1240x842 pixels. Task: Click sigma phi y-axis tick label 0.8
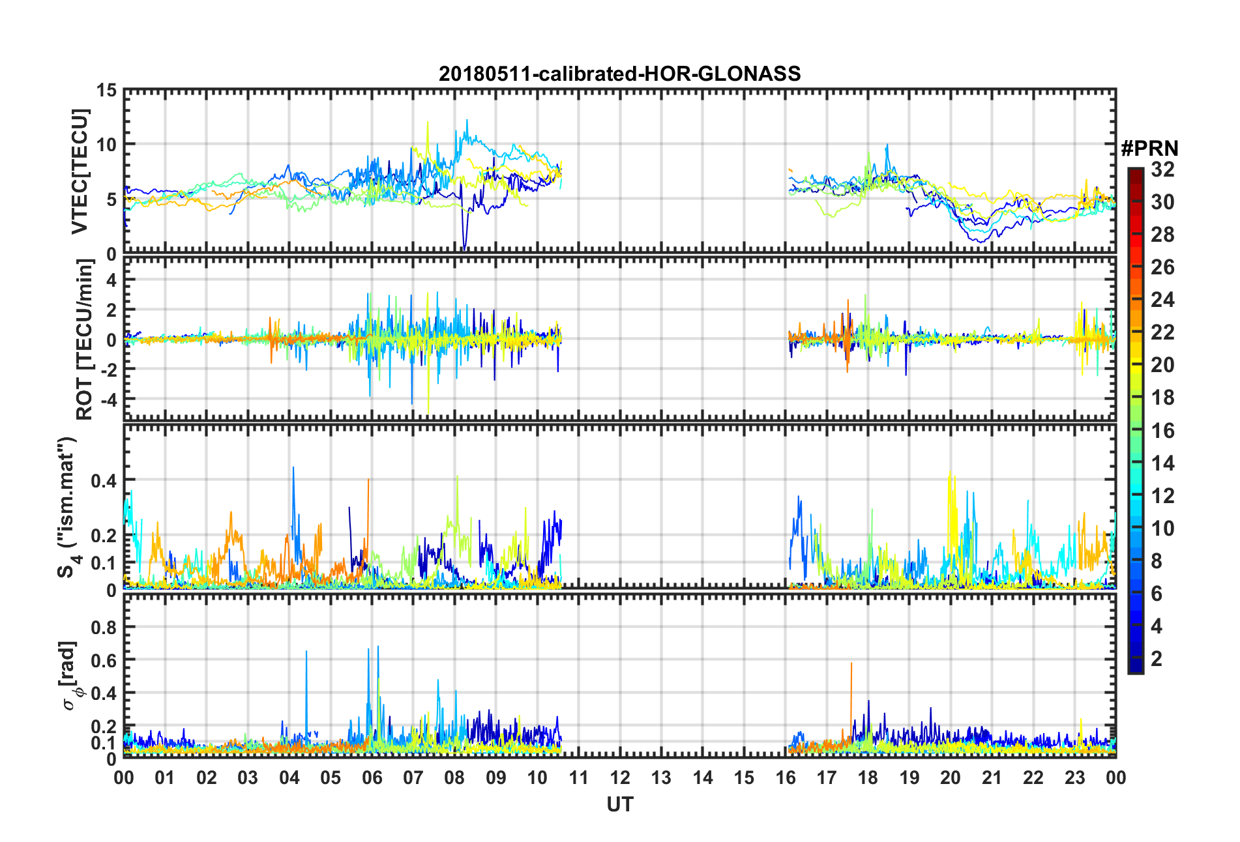(104, 628)
